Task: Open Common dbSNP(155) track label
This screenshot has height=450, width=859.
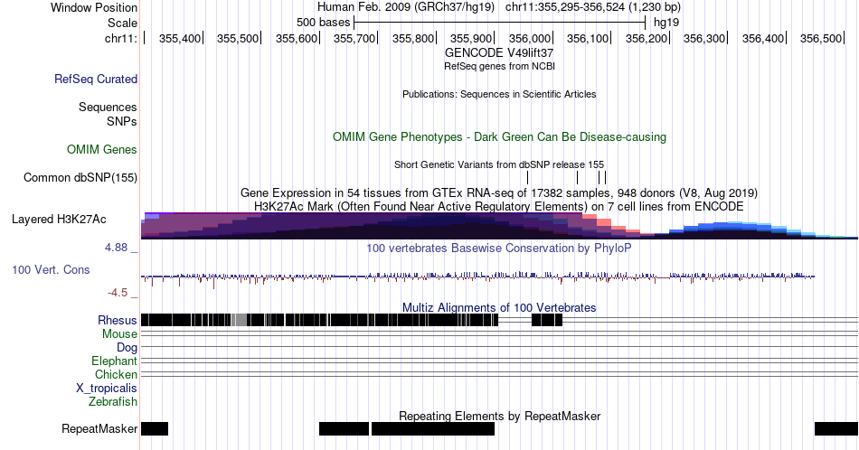Action: coord(80,177)
